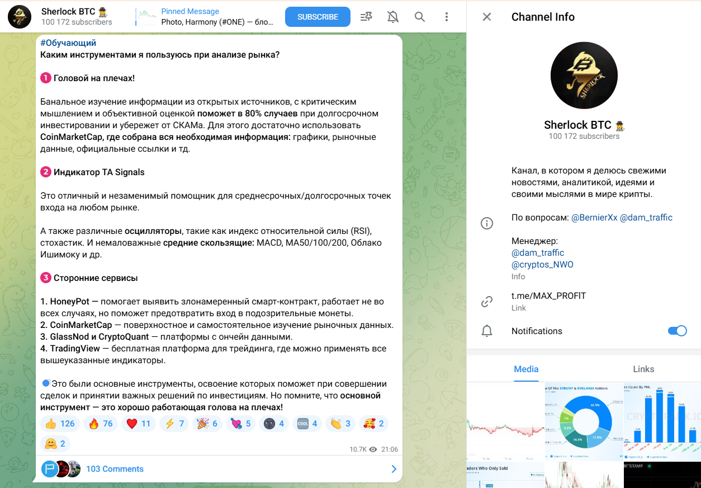Click the views eye icon
701x488 pixels.
(x=373, y=449)
